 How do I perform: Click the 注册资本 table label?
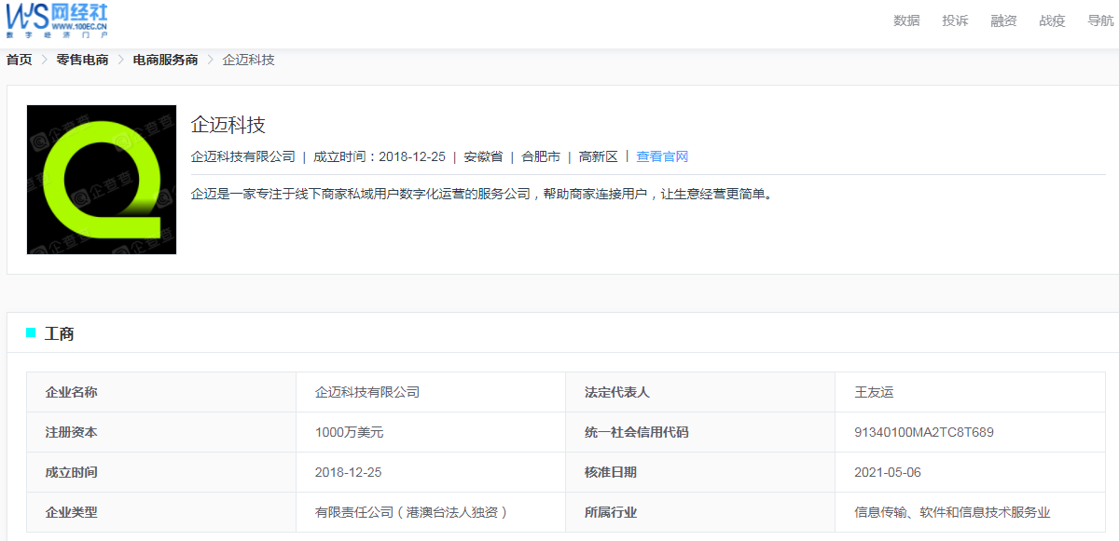71,432
